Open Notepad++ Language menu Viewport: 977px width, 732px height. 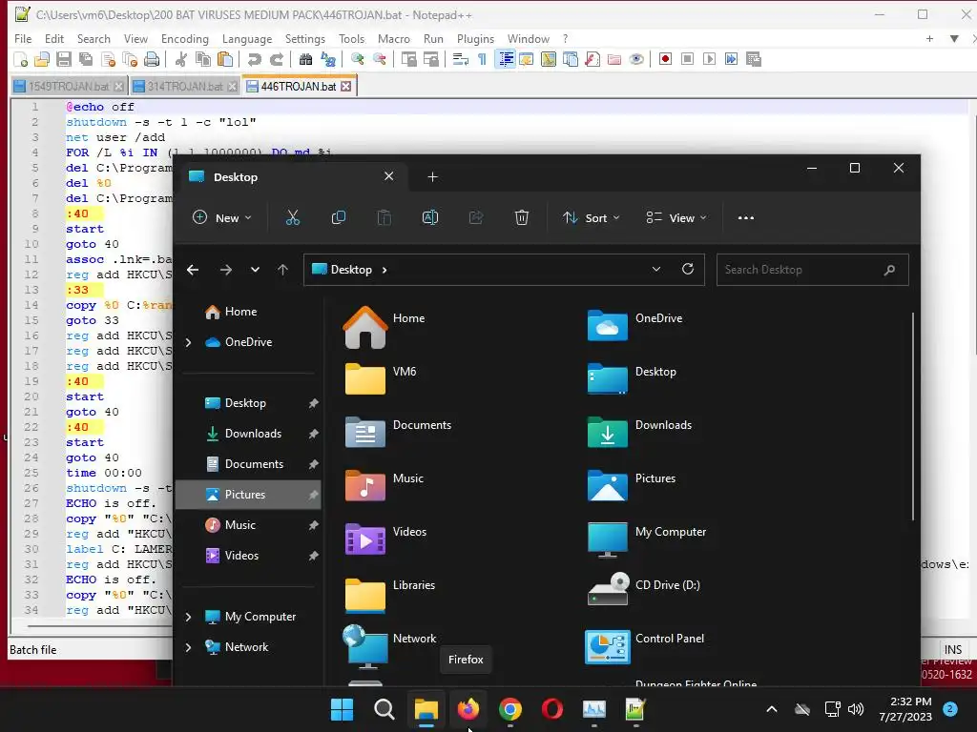pos(247,38)
